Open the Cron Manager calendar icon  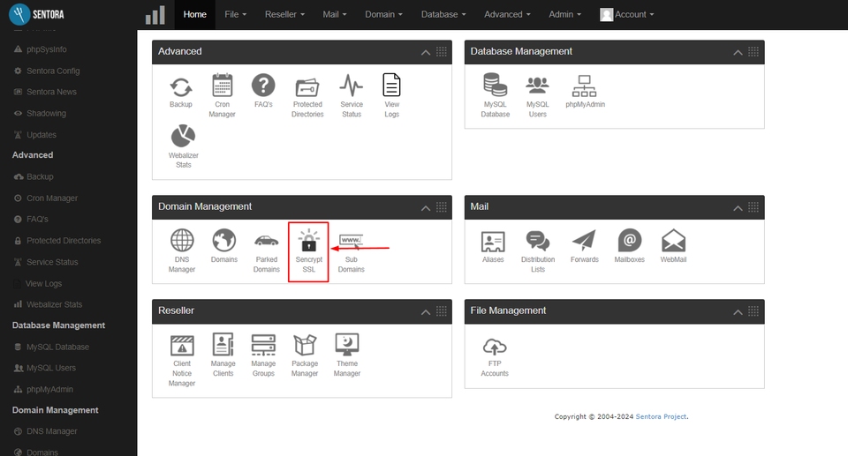tap(223, 86)
